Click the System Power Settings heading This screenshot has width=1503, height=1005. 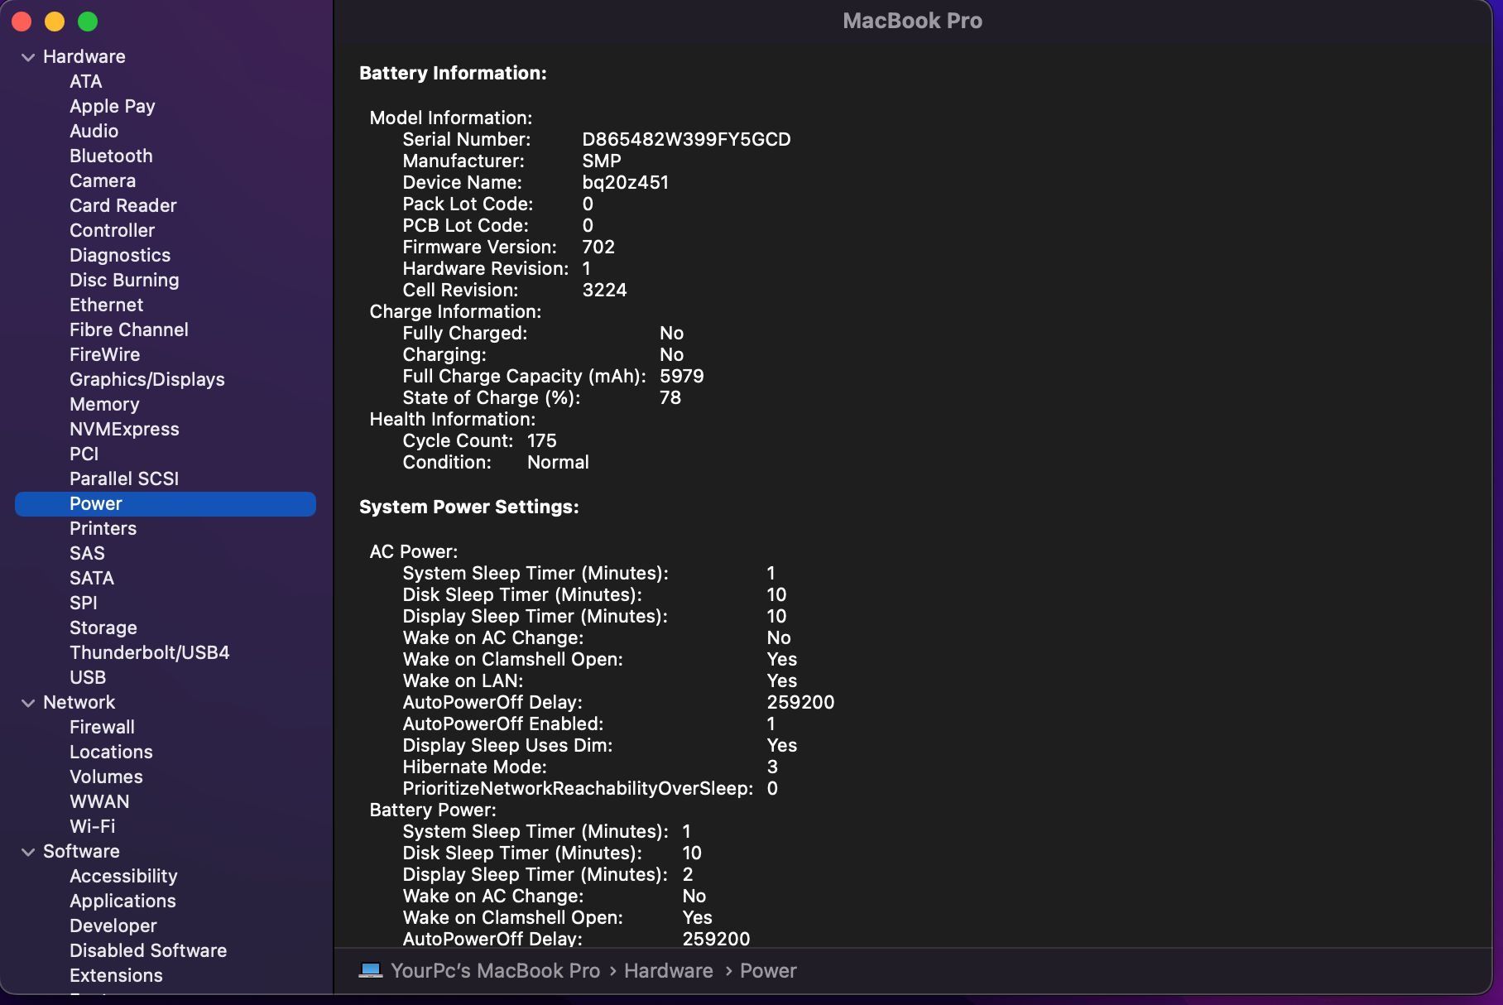(x=469, y=507)
